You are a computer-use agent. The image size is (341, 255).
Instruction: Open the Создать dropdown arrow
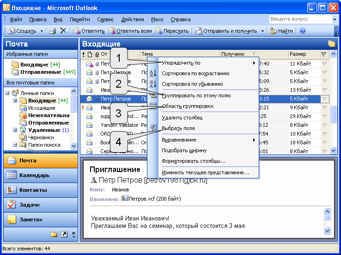(x=42, y=31)
